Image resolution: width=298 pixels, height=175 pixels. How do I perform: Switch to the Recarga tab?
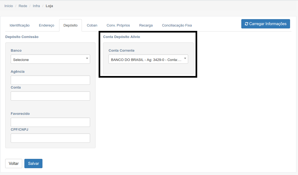click(146, 25)
